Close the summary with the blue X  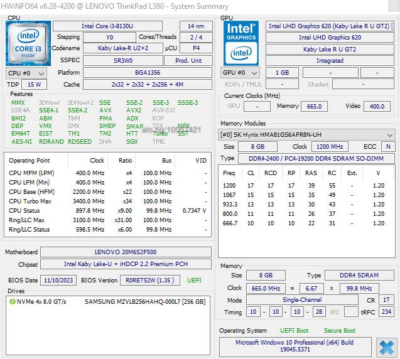pos(387,348)
